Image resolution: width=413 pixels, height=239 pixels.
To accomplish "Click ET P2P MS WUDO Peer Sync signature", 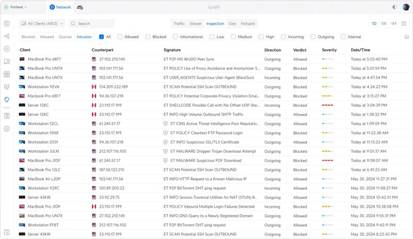I will click(x=189, y=59).
